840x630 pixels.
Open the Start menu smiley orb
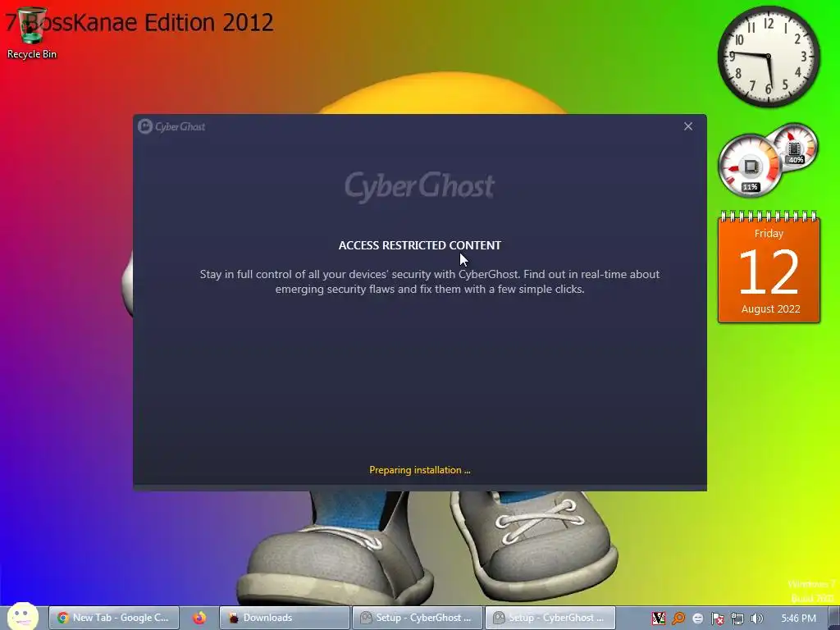click(22, 617)
